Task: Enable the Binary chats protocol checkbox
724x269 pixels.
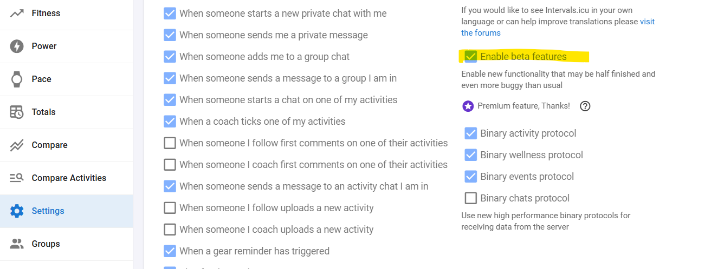Action: pos(471,198)
